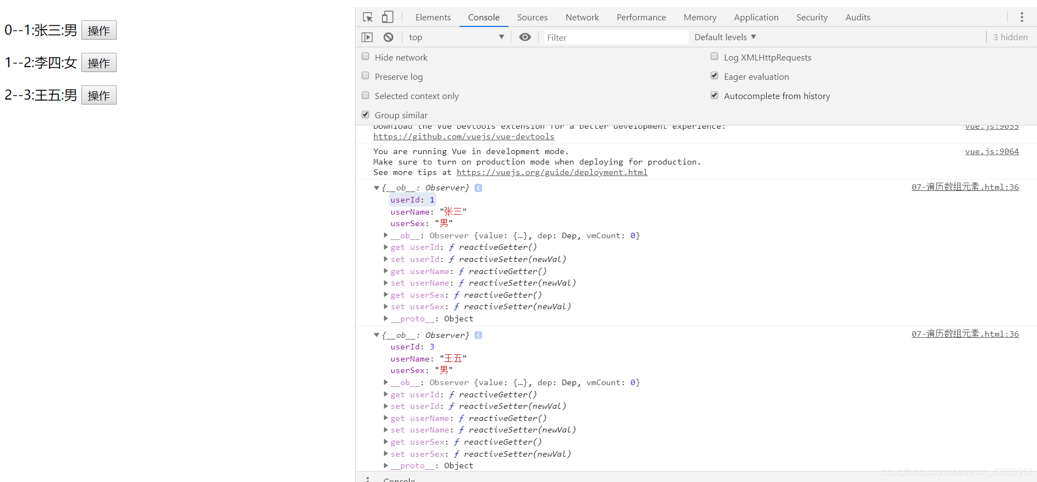Click the 1--2:李四:女 list text

click(x=41, y=63)
